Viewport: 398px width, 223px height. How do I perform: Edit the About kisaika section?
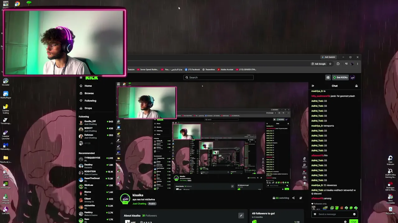click(x=241, y=216)
